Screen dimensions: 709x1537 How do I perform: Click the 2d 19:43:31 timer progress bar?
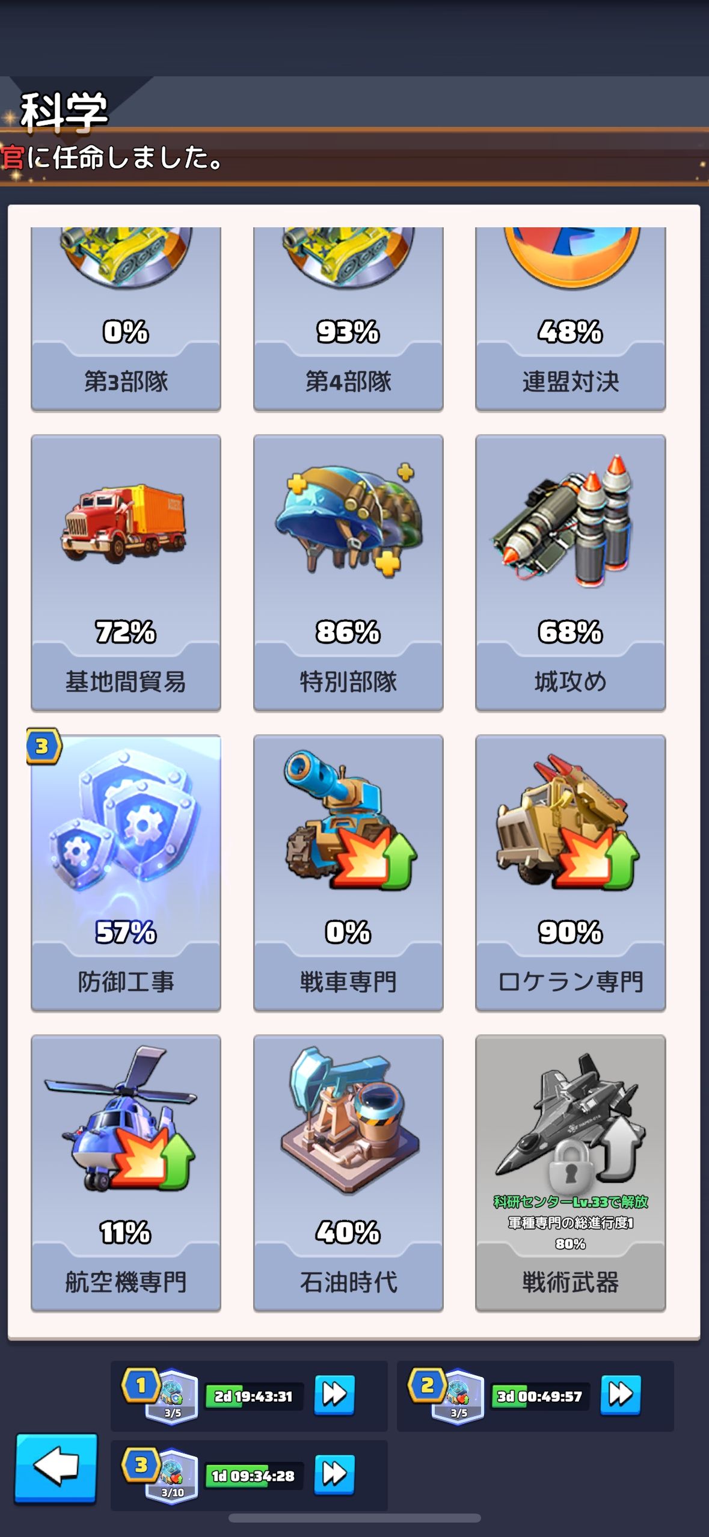(253, 1396)
